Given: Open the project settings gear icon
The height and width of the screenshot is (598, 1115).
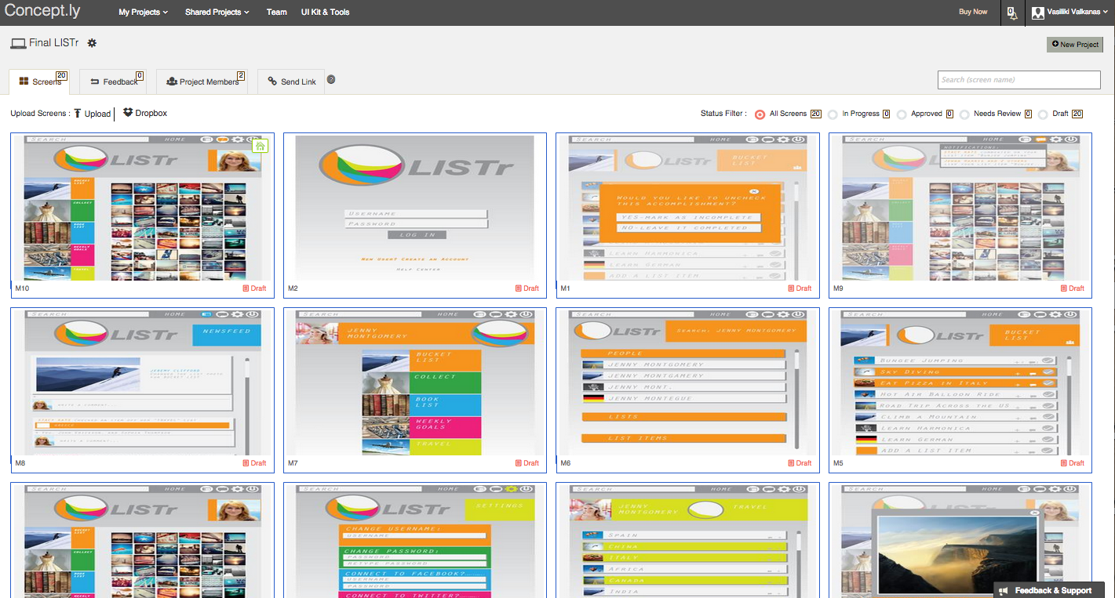Looking at the screenshot, I should [92, 44].
